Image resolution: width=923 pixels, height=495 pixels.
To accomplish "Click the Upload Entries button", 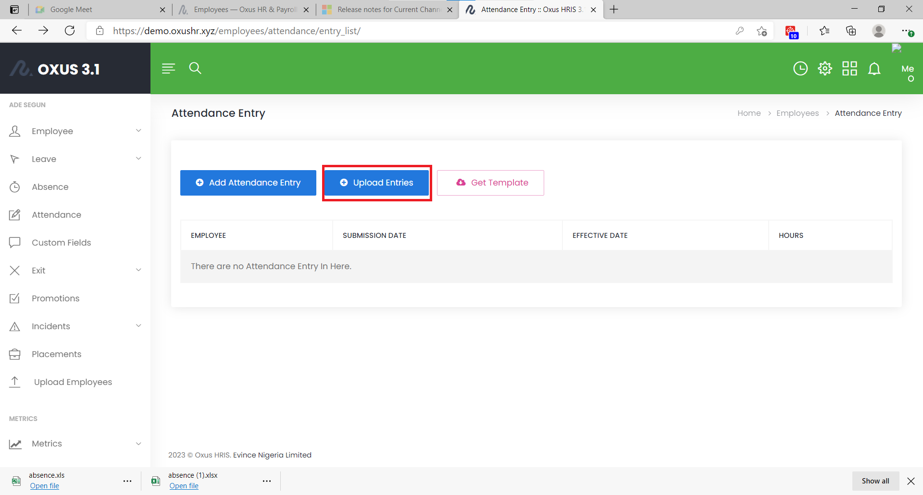I will tap(377, 183).
